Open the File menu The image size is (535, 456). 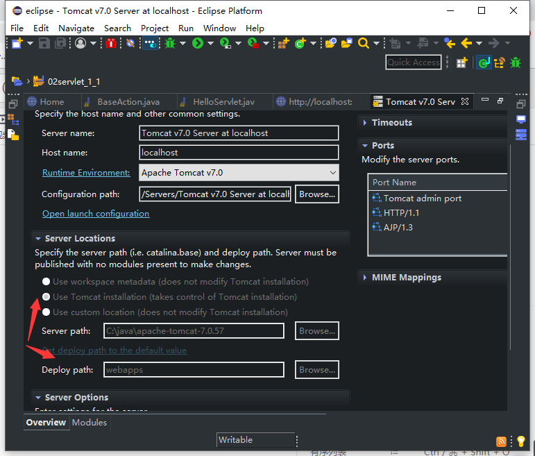click(17, 28)
